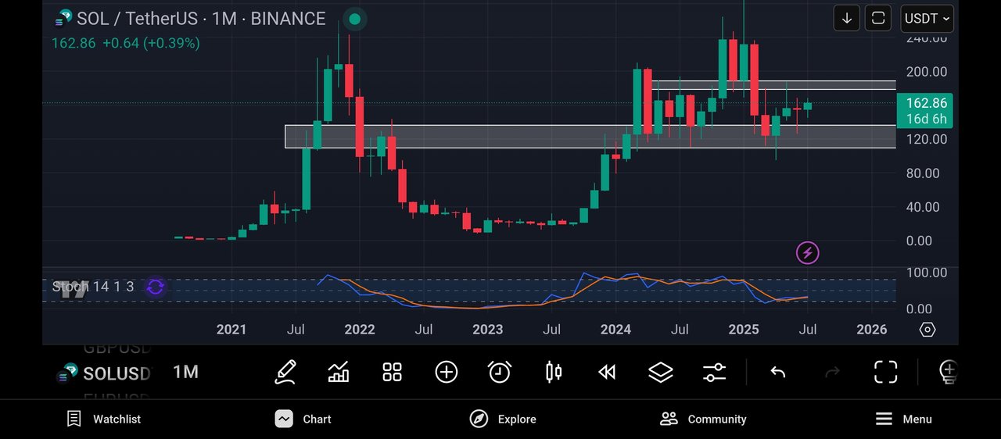Click the 2024 label on time axis
This screenshot has height=439, width=1001.
(615, 329)
